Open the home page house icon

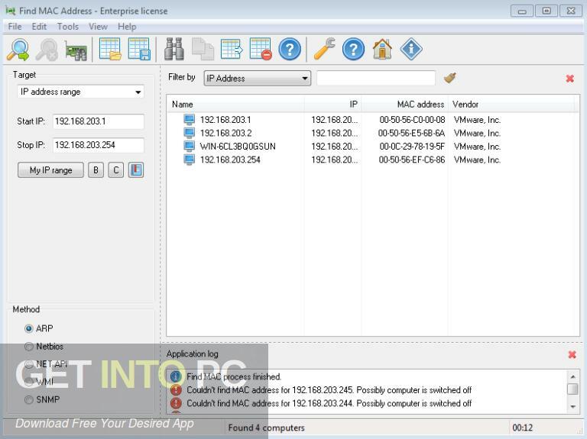click(x=382, y=49)
